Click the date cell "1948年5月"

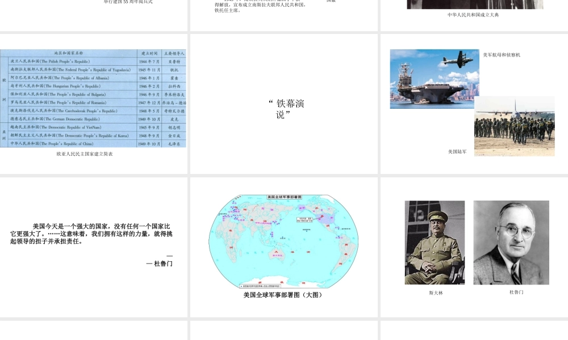click(149, 111)
